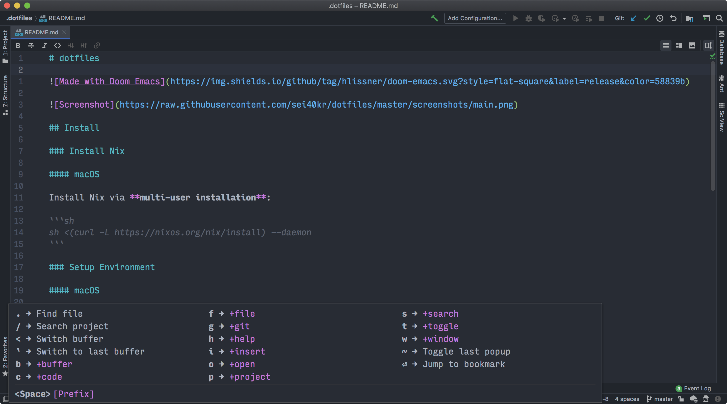The width and height of the screenshot is (727, 404).
Task: Click the Debug bug icon
Action: click(529, 18)
